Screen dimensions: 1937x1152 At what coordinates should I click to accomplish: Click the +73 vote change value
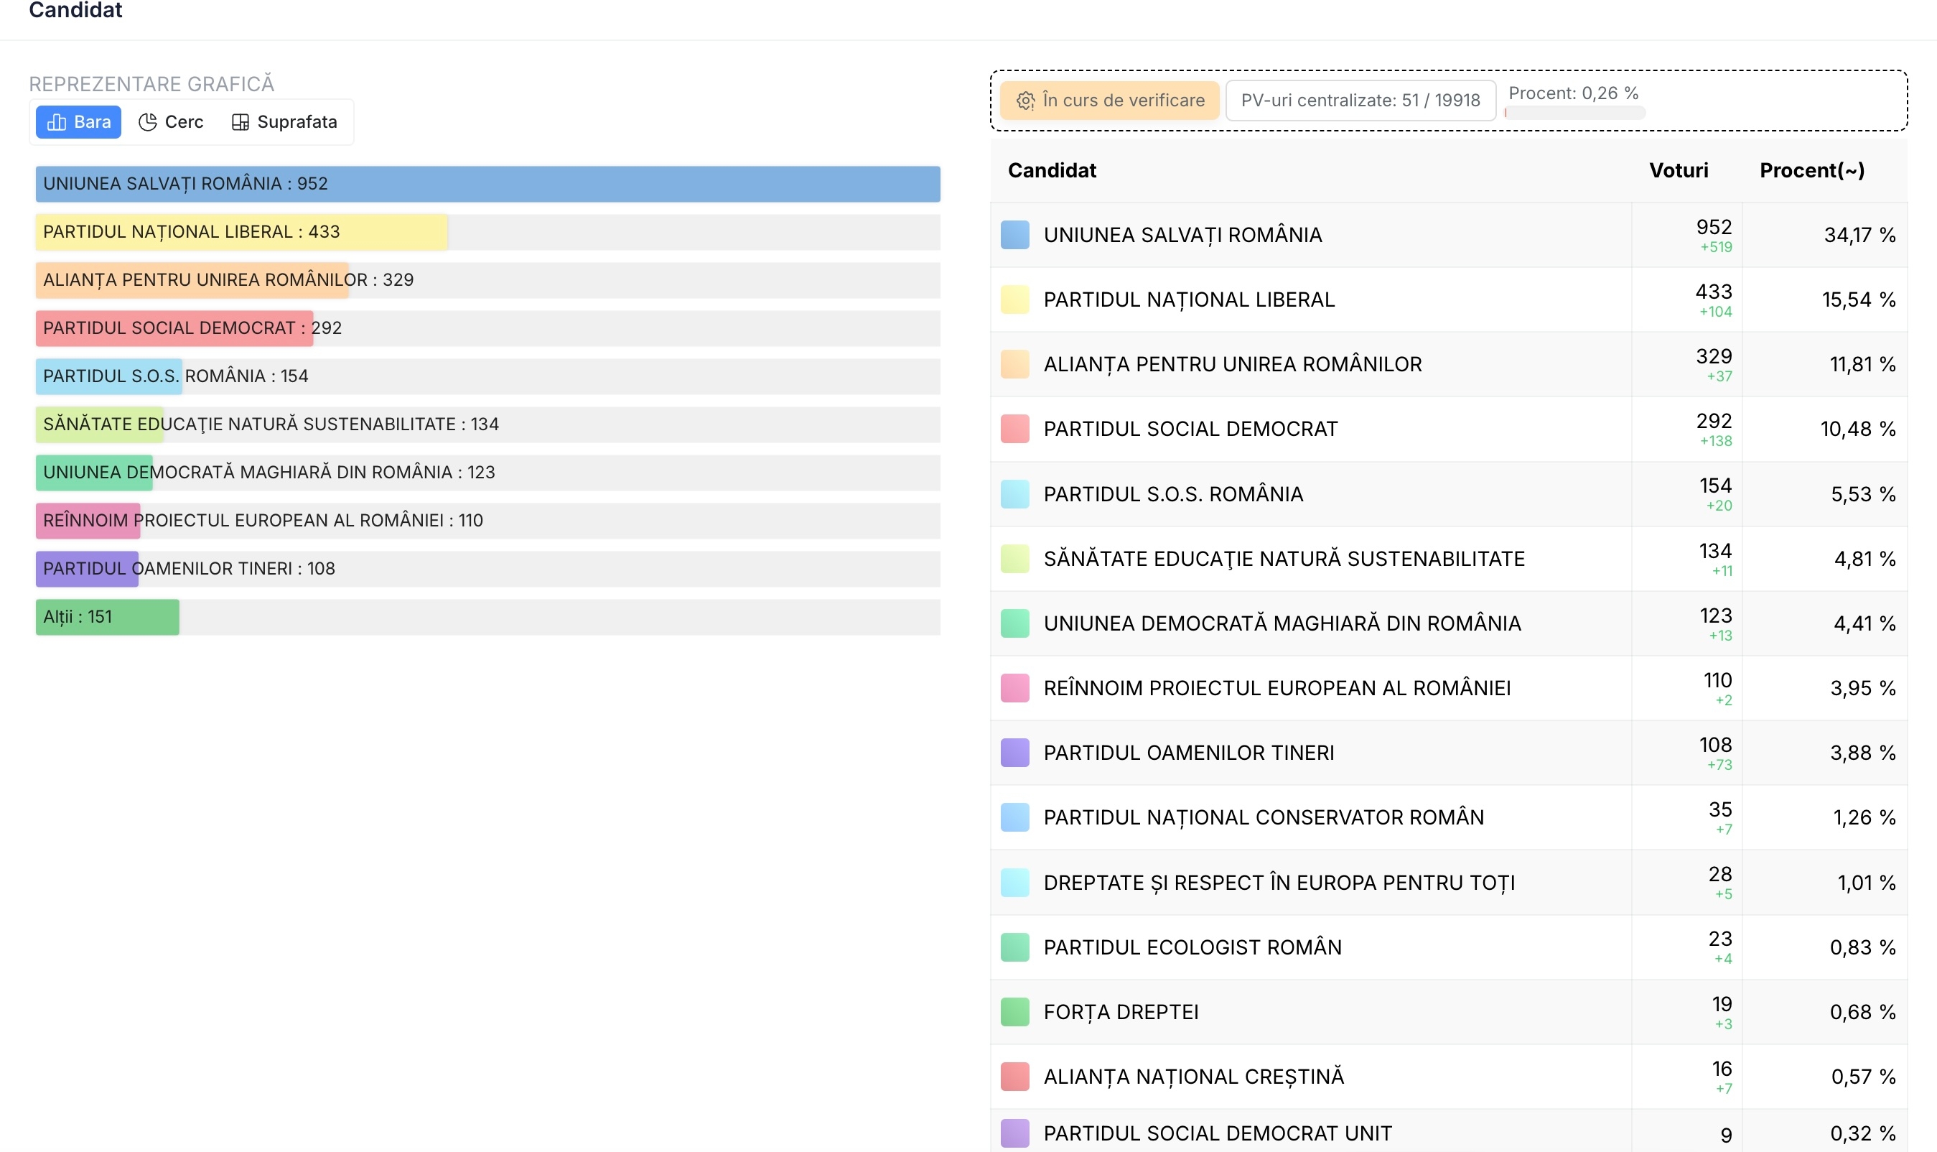[1719, 765]
